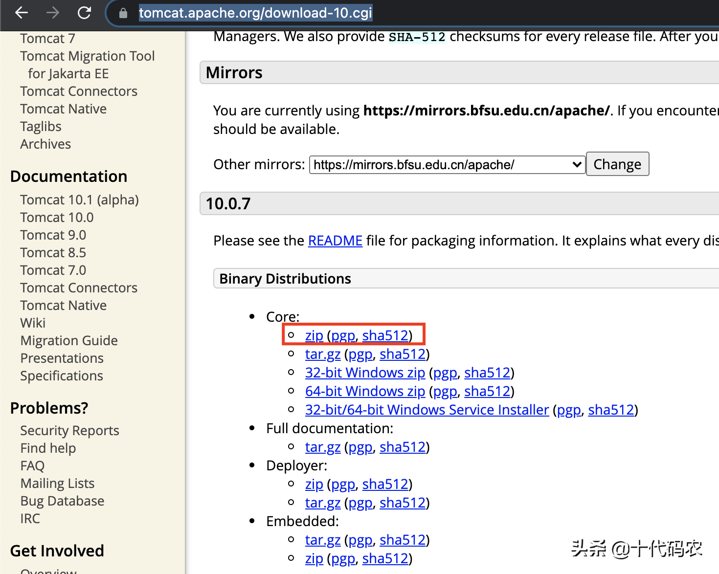Download the Deployer tar.gz
This screenshot has width=719, height=574.
point(323,503)
